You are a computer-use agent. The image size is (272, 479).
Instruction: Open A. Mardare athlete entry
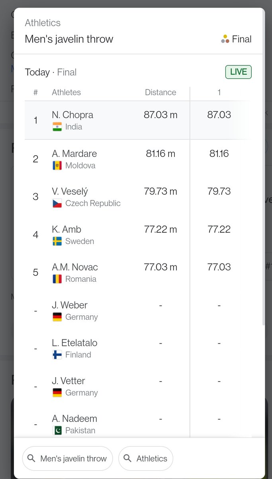tap(107, 159)
